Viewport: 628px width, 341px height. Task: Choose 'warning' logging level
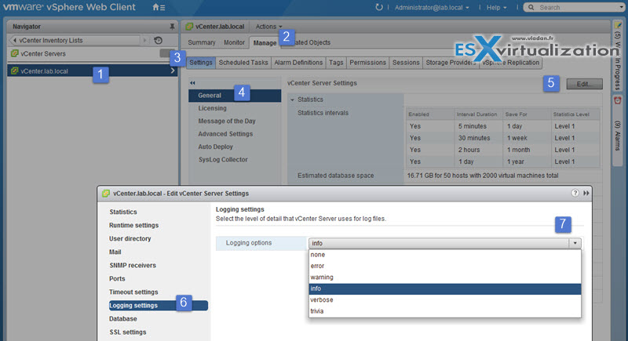pyautogui.click(x=444, y=278)
